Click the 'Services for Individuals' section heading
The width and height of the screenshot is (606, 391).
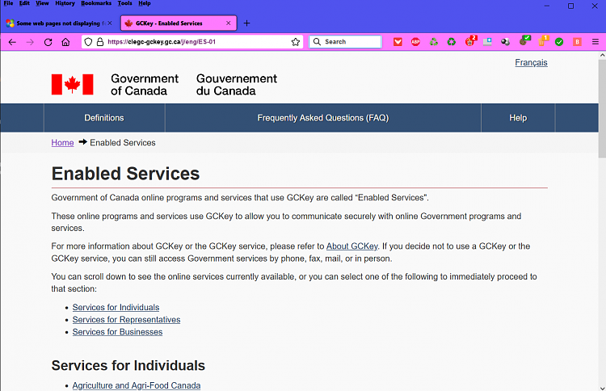[x=128, y=365]
